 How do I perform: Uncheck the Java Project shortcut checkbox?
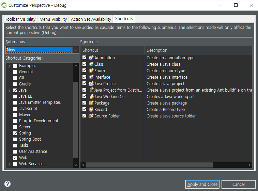point(85,83)
